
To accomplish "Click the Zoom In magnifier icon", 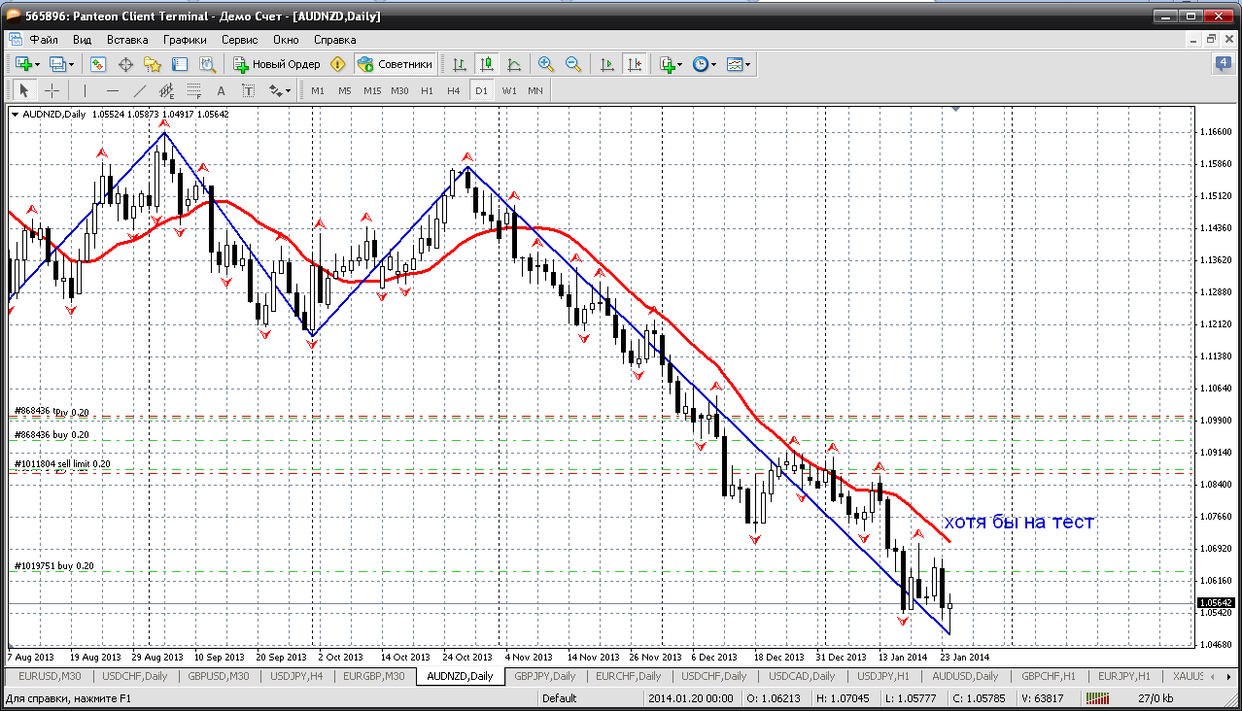I will pyautogui.click(x=546, y=64).
